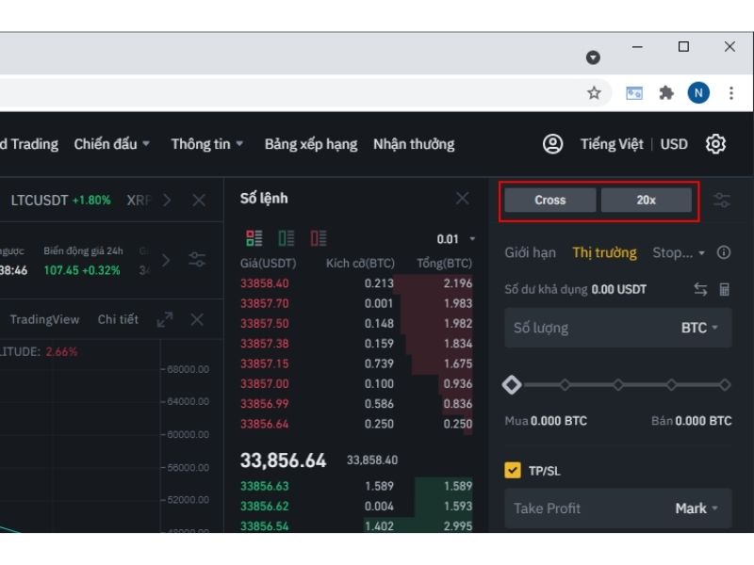Select sell order price 33857.50

tap(265, 323)
